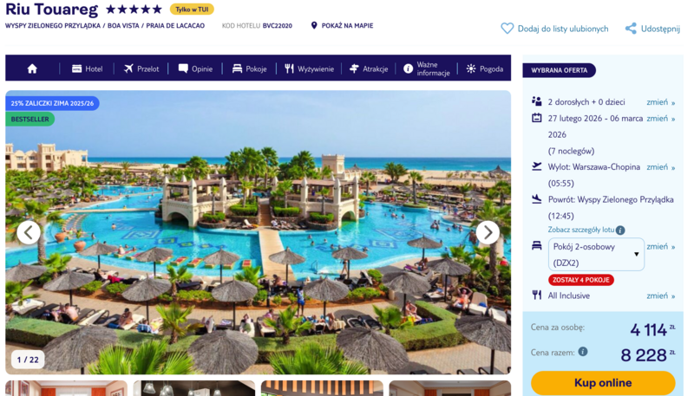Change number of guests via zmień link
The image size is (694, 396).
pos(660,102)
